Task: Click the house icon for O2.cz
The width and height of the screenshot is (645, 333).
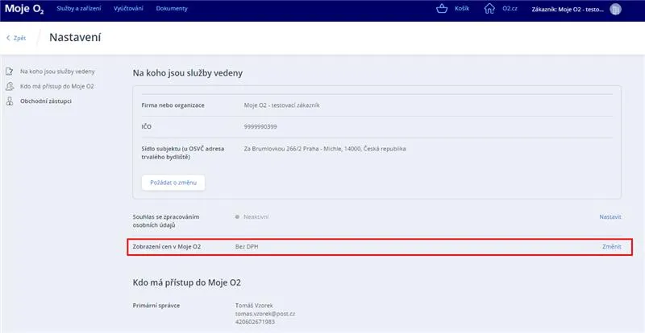Action: point(489,9)
